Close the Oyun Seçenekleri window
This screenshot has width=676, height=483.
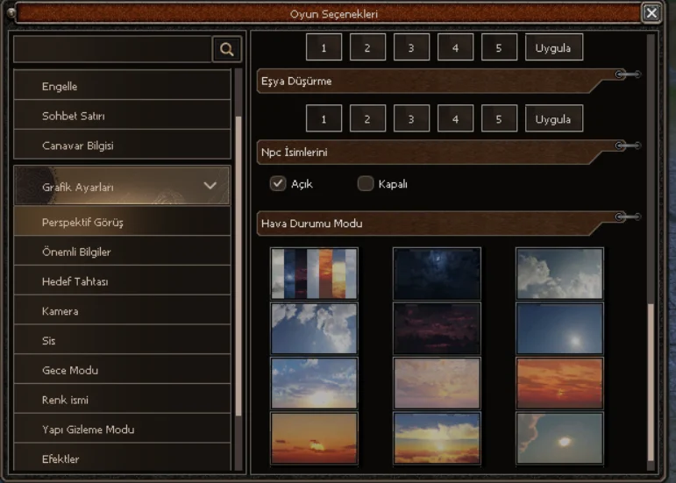pos(651,13)
